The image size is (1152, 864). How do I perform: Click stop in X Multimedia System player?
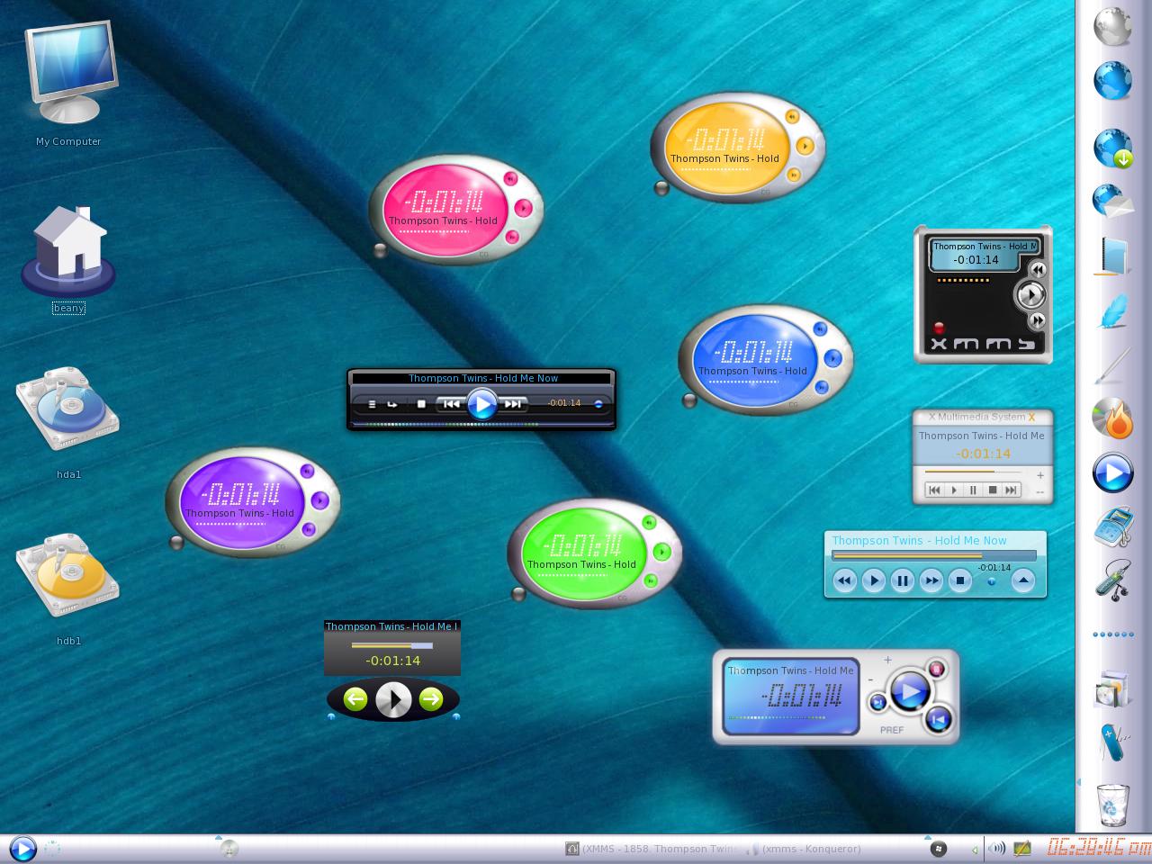pyautogui.click(x=992, y=490)
